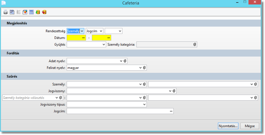Close the Cafeteria window
The height and width of the screenshot is (135, 265).
(x=255, y=2)
